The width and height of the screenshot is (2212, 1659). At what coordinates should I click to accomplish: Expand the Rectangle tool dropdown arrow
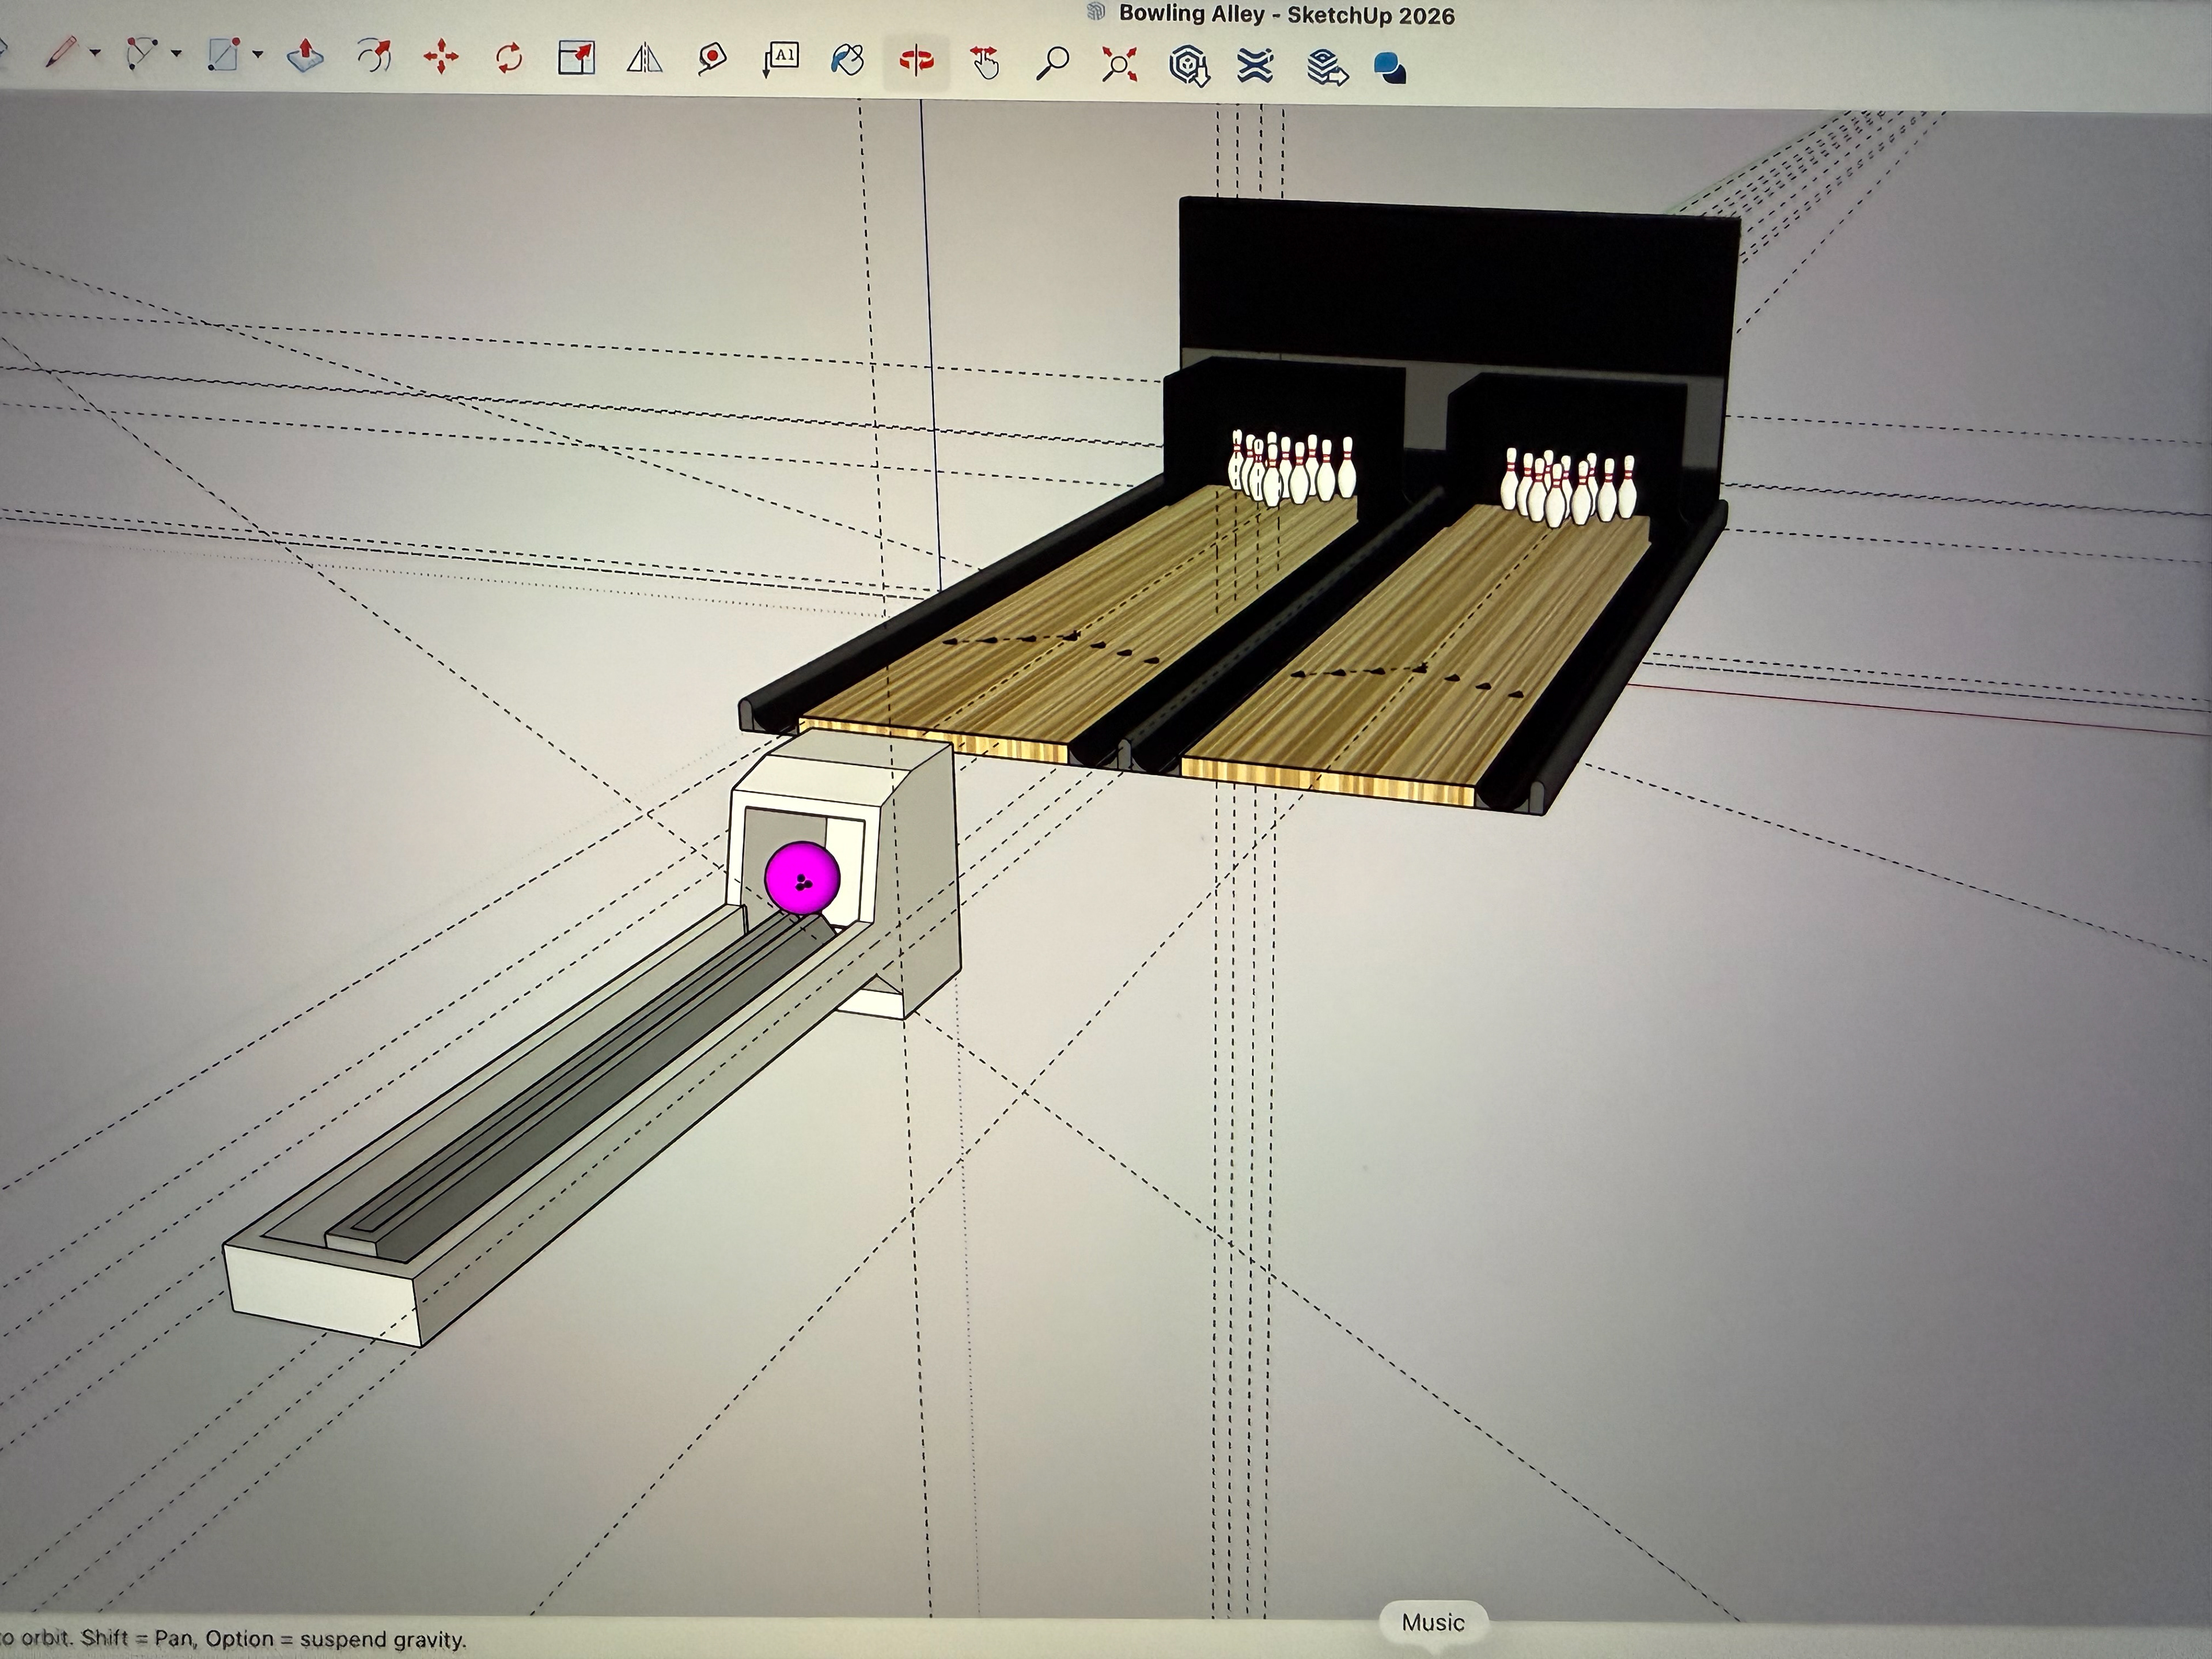pos(258,55)
